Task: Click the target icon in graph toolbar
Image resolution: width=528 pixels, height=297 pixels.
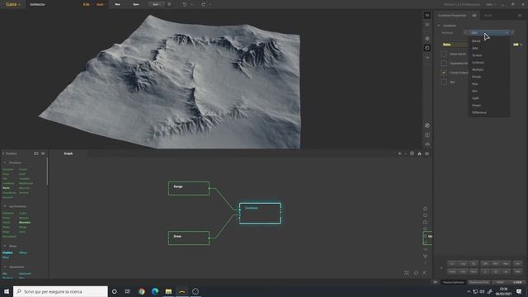Action: coord(412,153)
